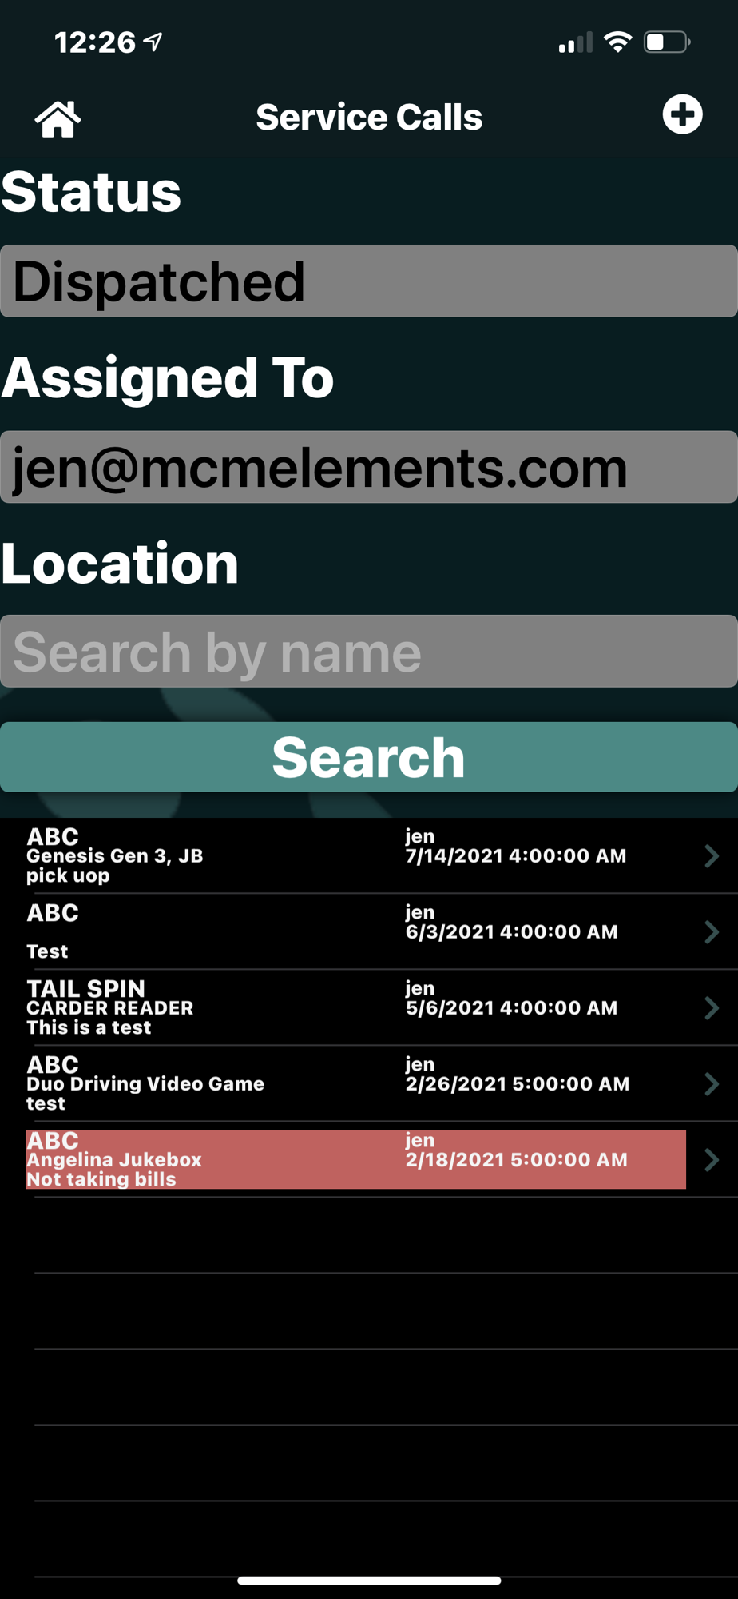Tap '6/3/2021 4:00:00 AM' timestamp
Screen dimensions: 738x1599
(x=511, y=932)
